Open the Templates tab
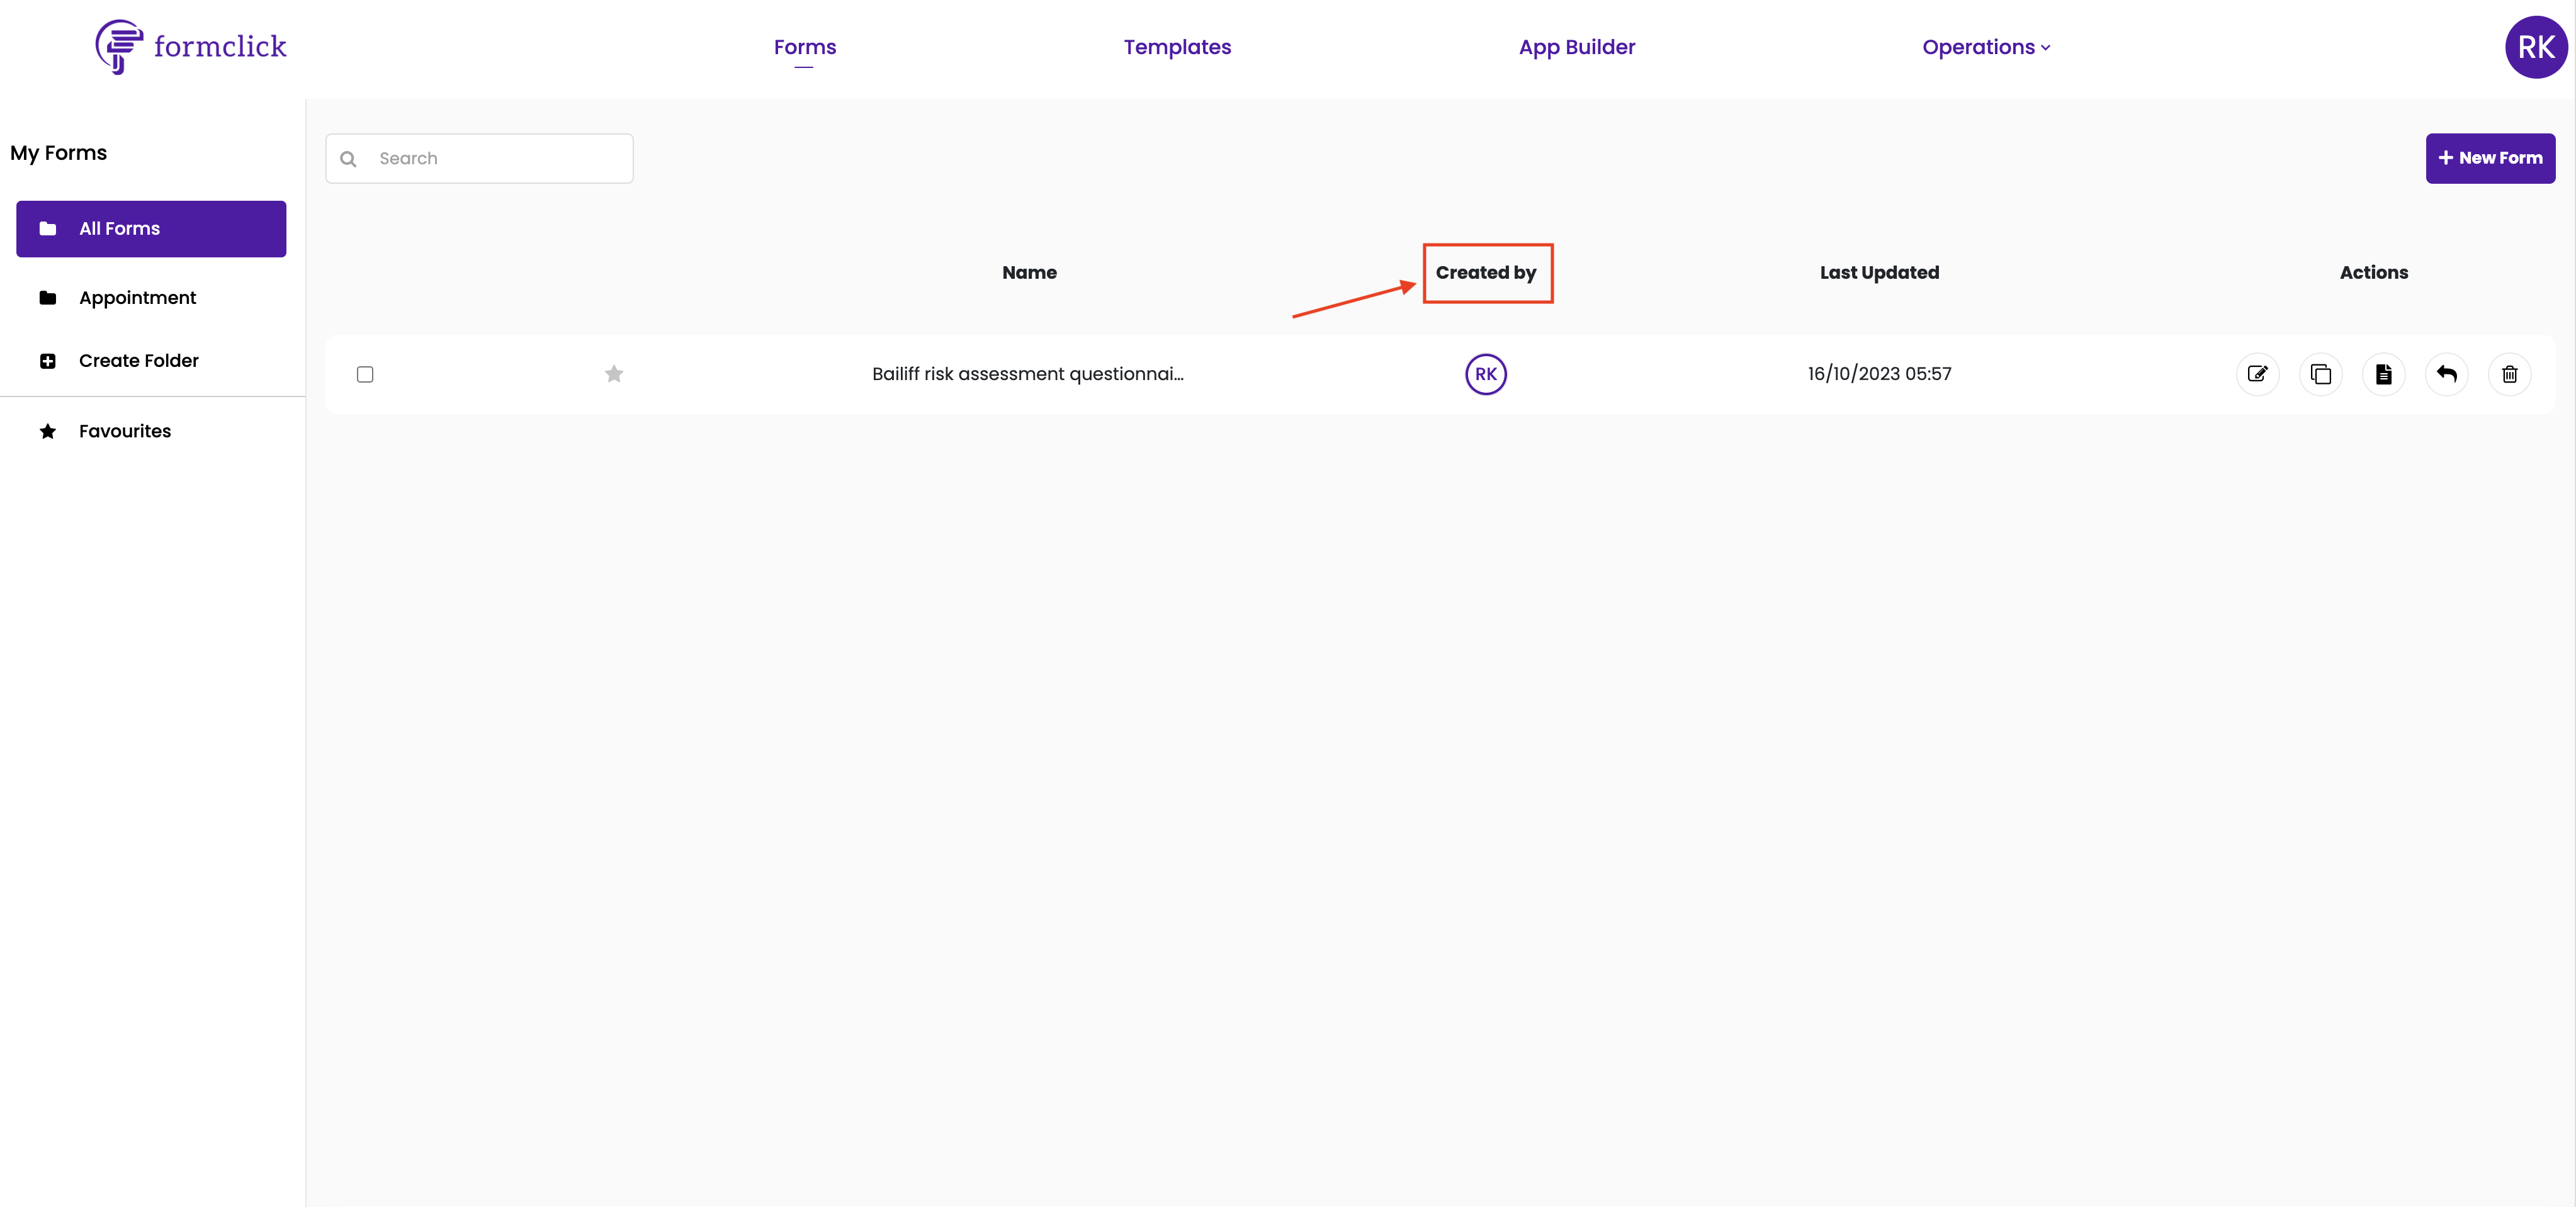 (1177, 47)
